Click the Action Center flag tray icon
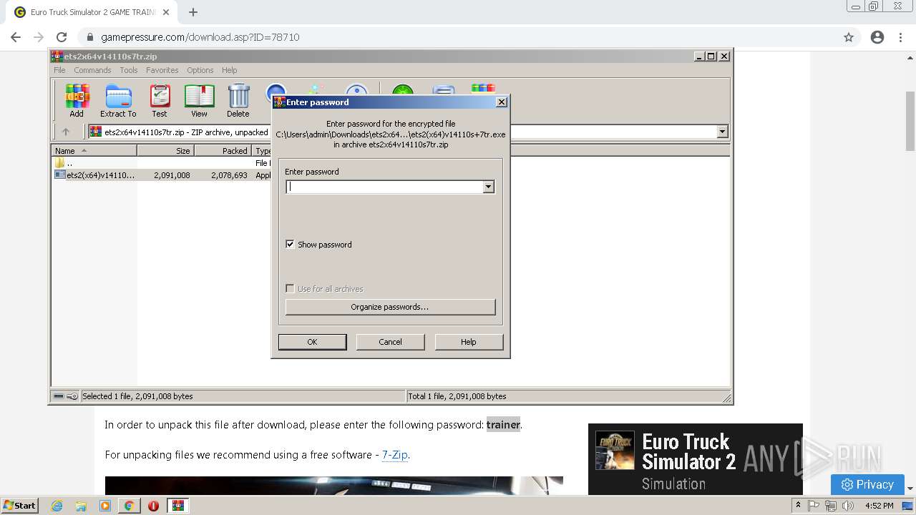This screenshot has width=916, height=515. click(814, 506)
